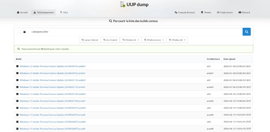Viewport: 270px width, 132px height.
Task: Click Windows icon on 26300.8935 amd64 row
Action: [x=17, y=66]
